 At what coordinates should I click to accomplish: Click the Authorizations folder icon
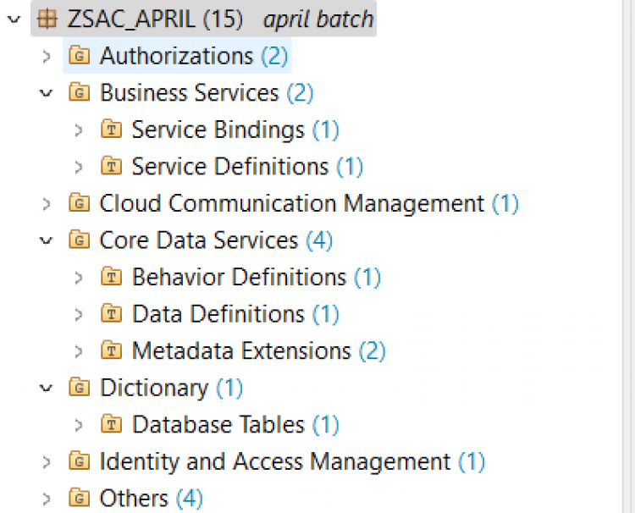point(79,55)
